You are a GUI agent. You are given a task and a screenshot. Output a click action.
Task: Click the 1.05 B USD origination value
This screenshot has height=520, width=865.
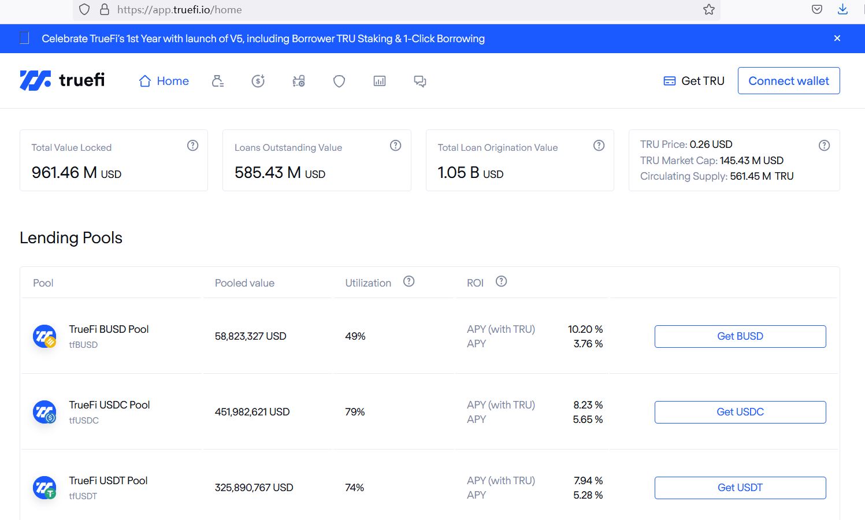tap(470, 173)
